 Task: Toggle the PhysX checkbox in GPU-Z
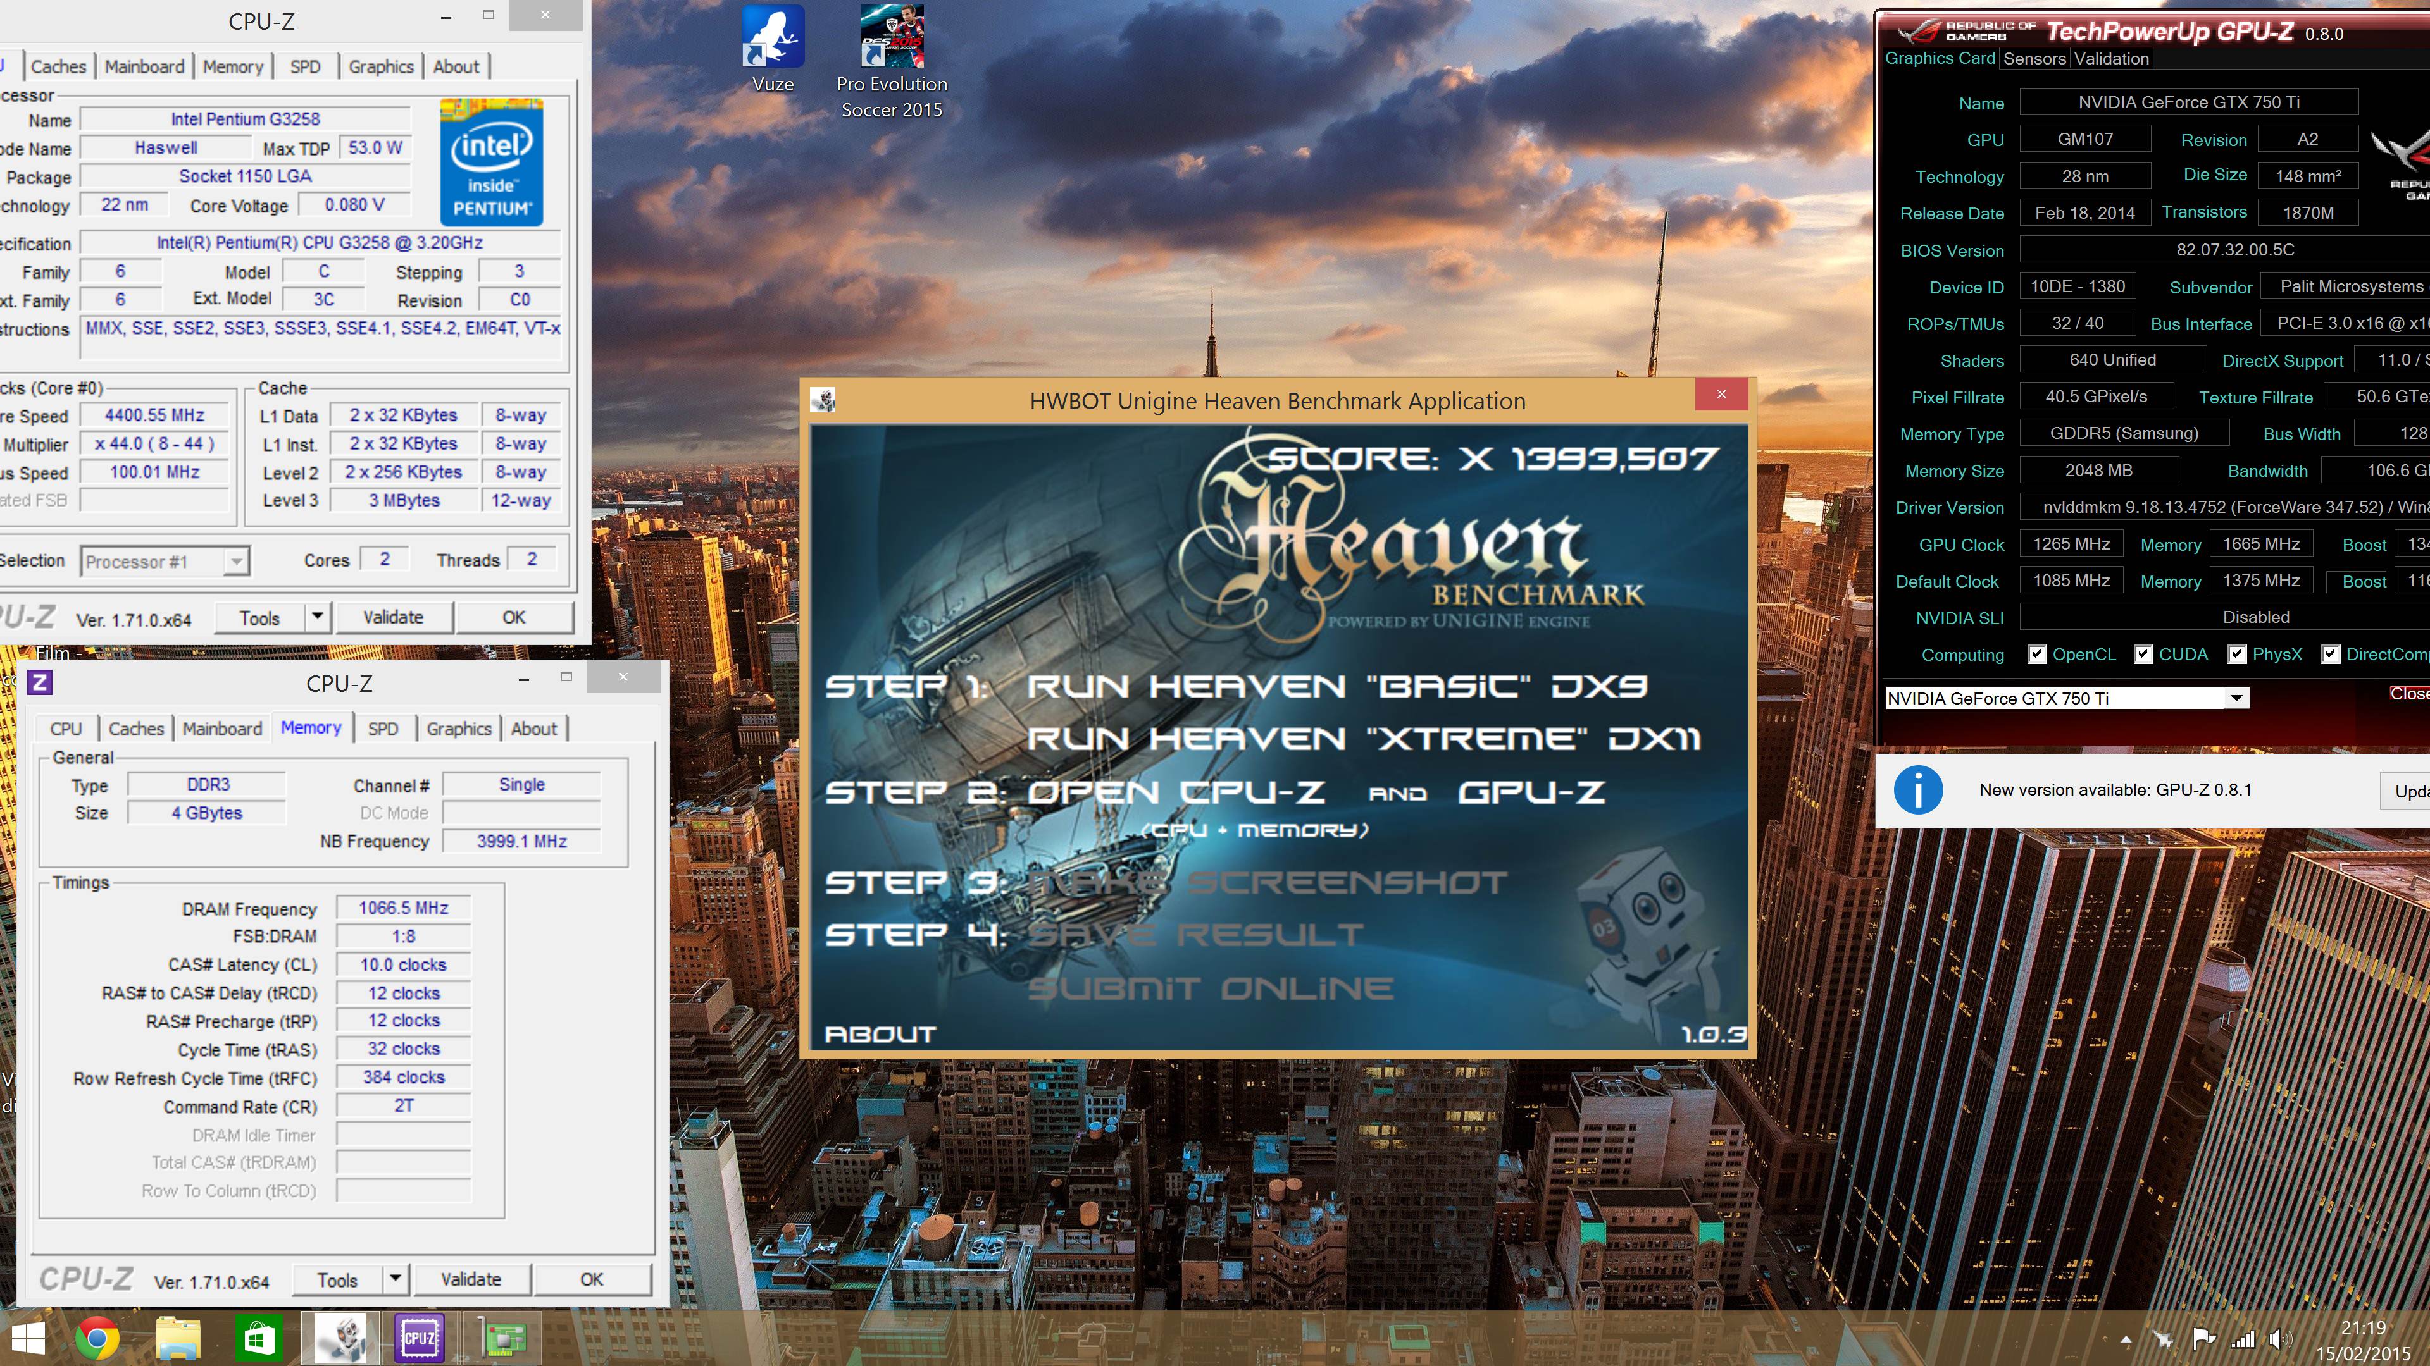point(2236,655)
